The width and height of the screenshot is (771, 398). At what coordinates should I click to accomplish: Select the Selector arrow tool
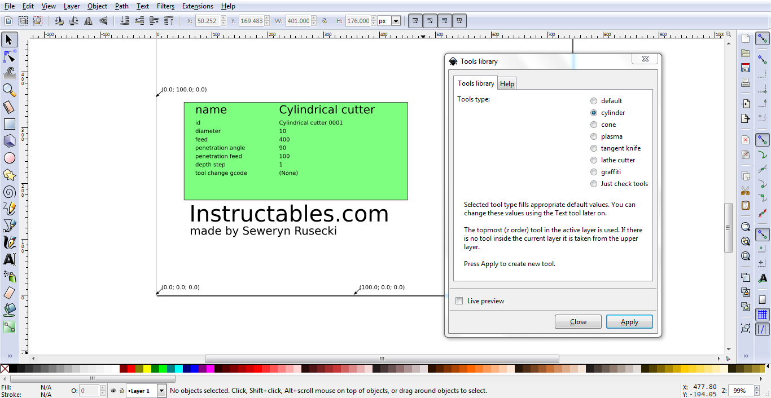[x=9, y=39]
